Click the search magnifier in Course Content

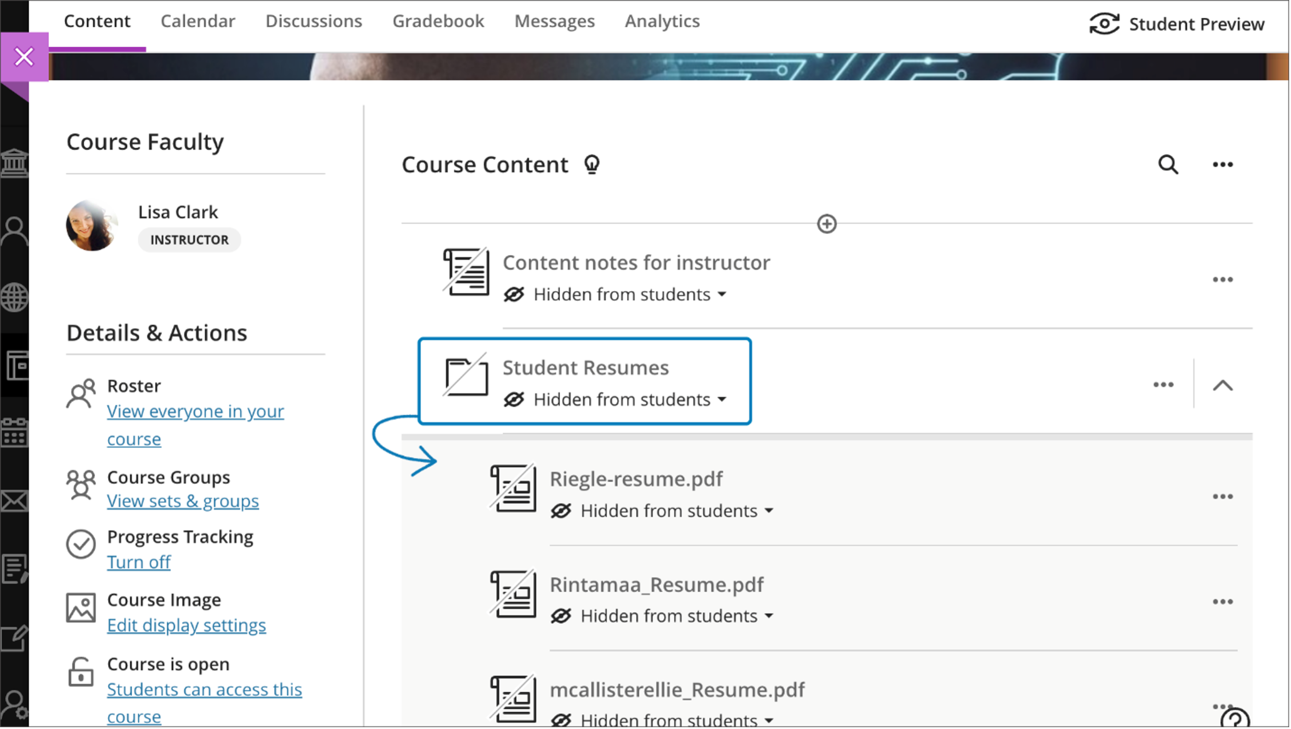1167,164
